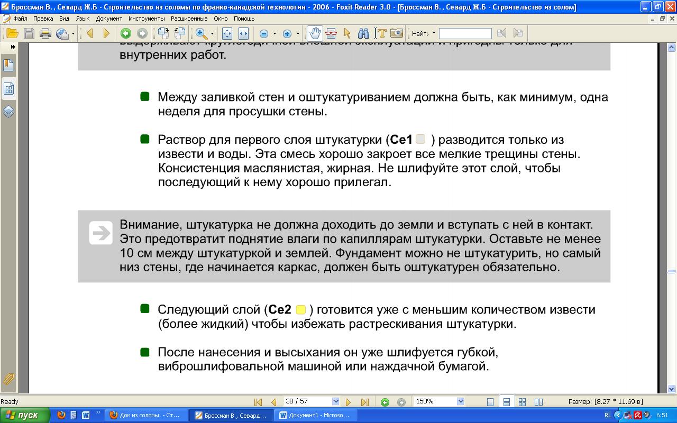Image resolution: width=677 pixels, height=423 pixels.
Task: Click the blue plus zoom in button
Action: point(287,33)
